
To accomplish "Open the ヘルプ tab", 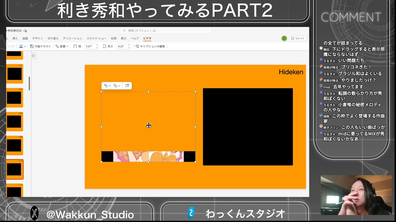I will [x=134, y=39].
